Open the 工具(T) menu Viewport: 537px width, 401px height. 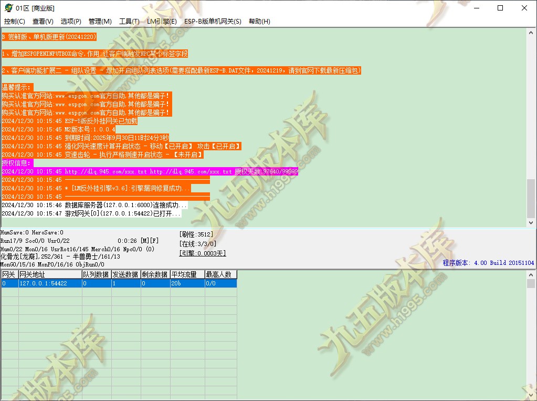coord(129,21)
